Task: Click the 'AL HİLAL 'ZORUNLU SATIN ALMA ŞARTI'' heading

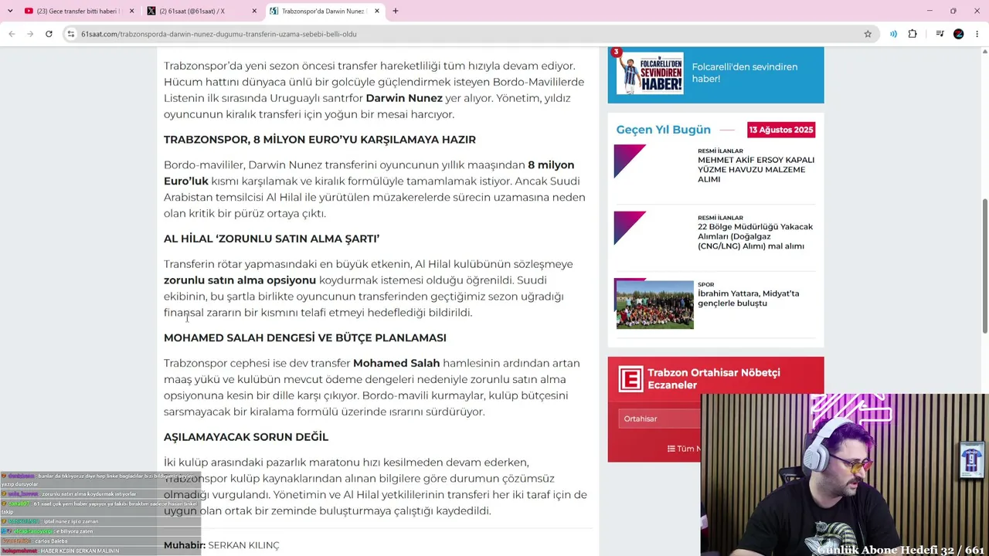Action: click(271, 239)
